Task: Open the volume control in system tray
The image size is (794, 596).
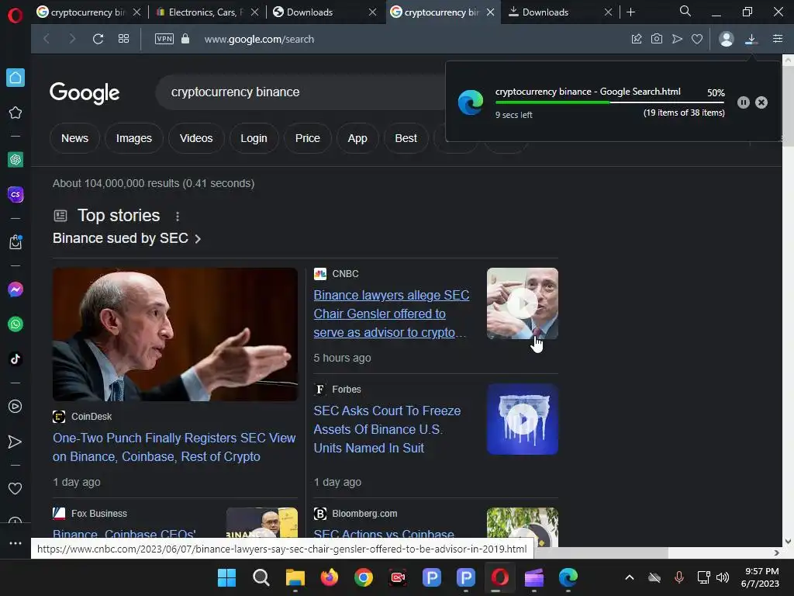Action: tap(723, 577)
